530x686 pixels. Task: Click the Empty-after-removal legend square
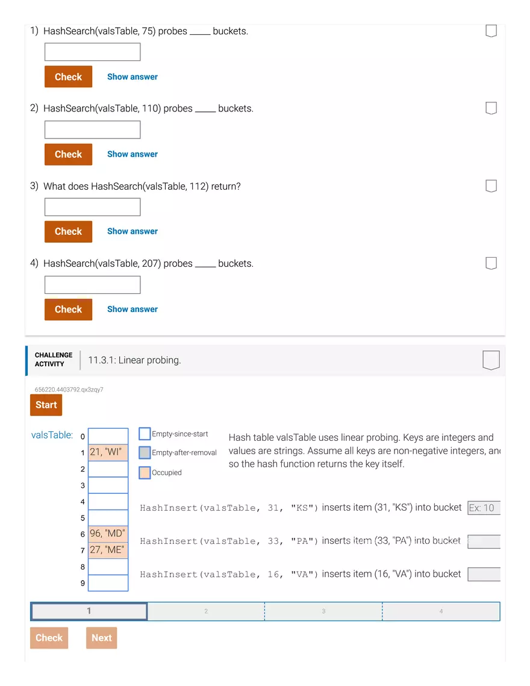pos(144,453)
